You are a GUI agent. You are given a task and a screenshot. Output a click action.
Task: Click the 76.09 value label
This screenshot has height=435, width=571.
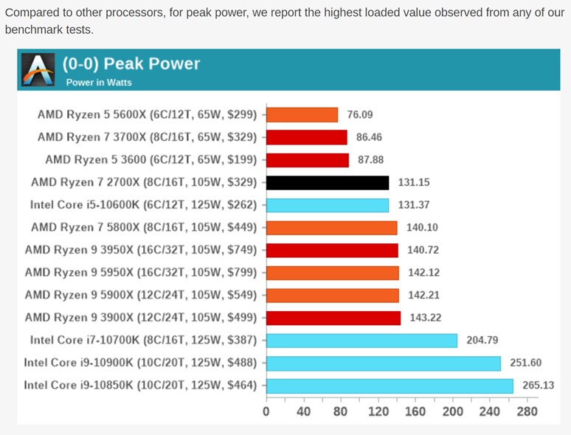tap(360, 114)
